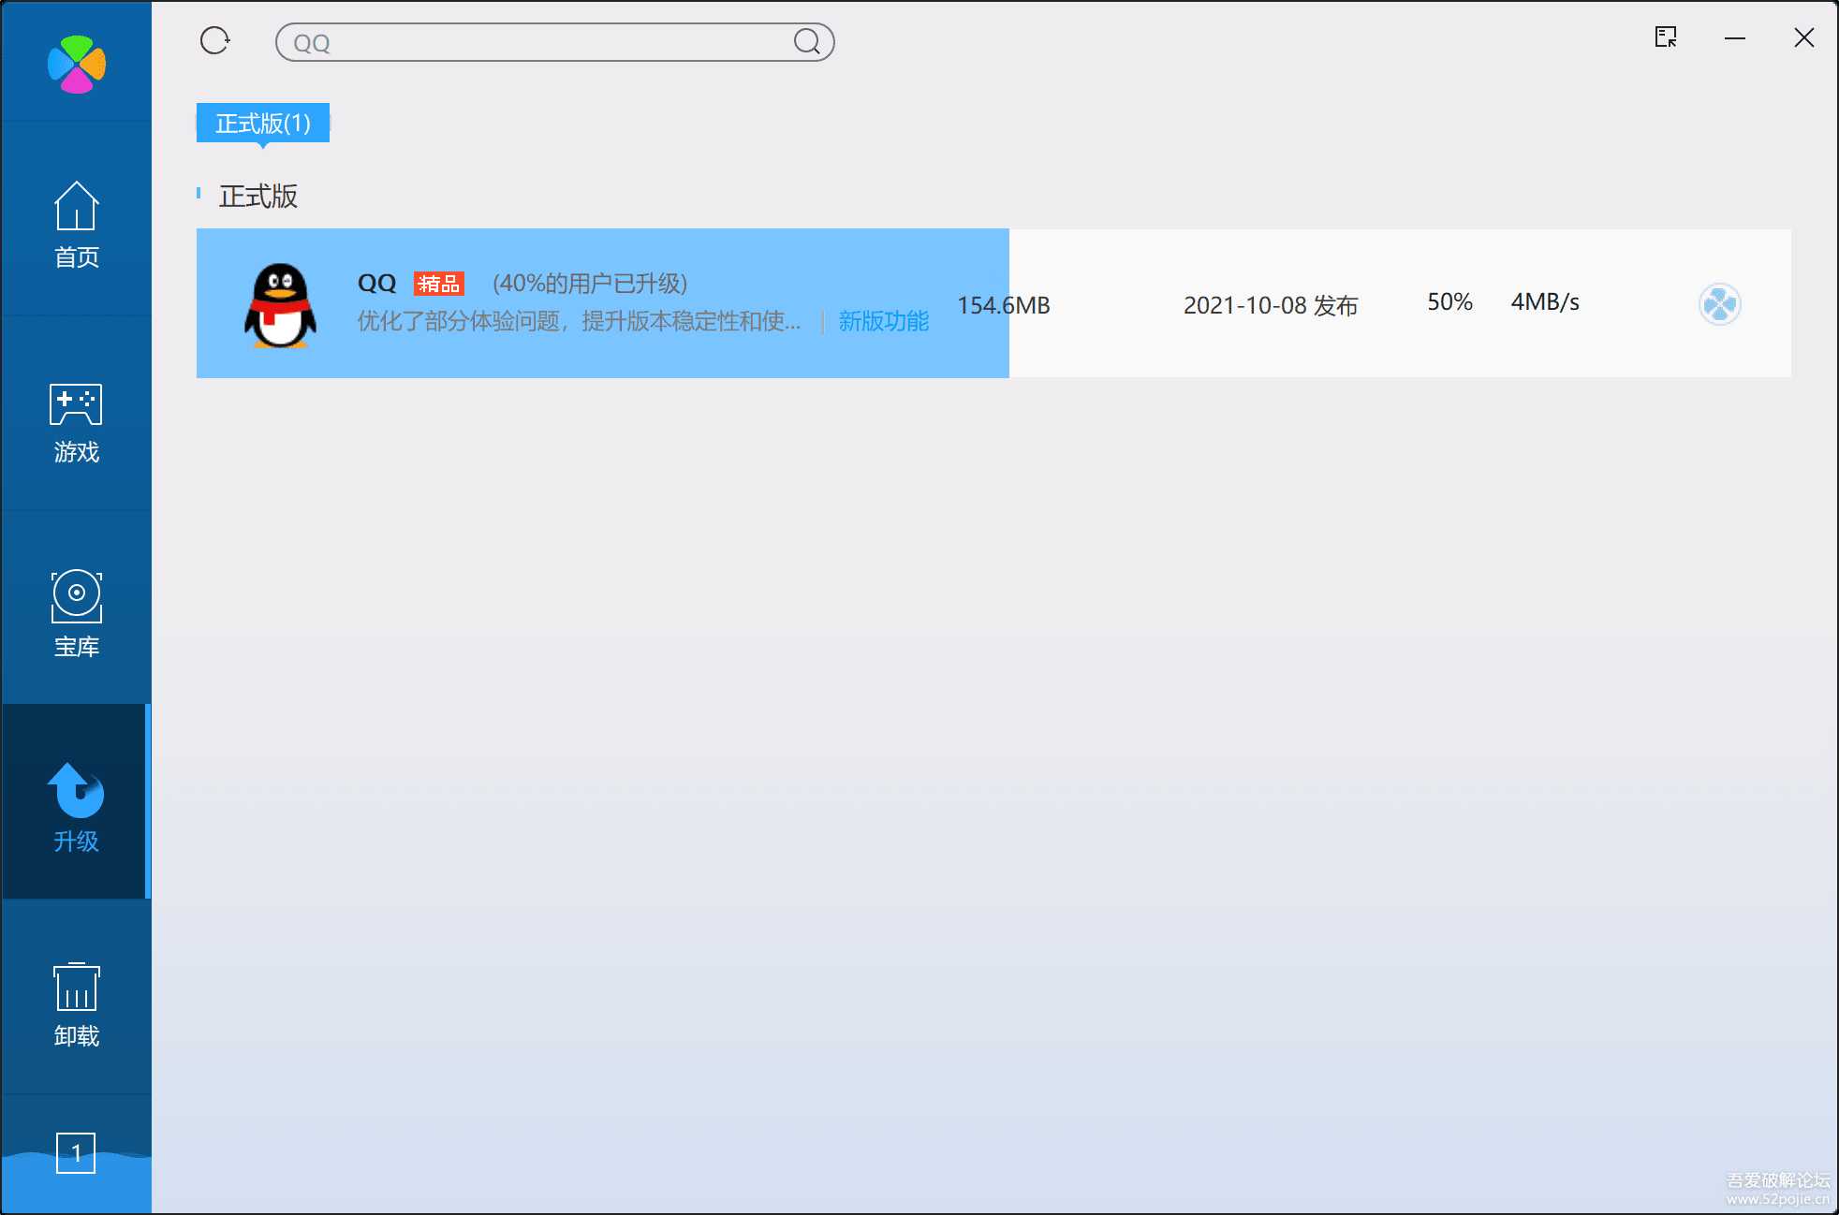Refresh the update list with the circular arrow
Viewport: 1839px width, 1215px height.
coord(215,40)
